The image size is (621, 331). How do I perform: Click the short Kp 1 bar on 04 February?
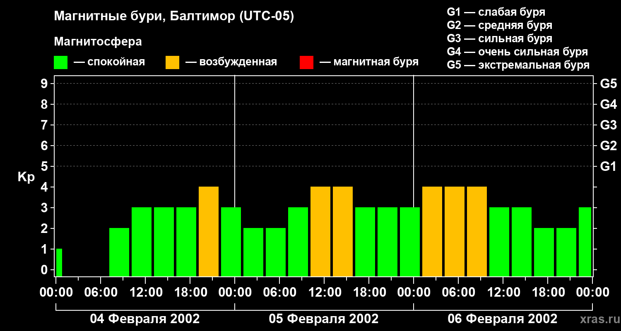pos(59,262)
